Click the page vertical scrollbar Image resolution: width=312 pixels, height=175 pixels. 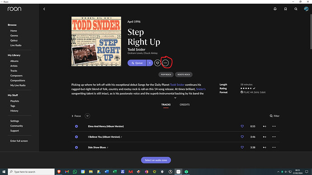311,32
